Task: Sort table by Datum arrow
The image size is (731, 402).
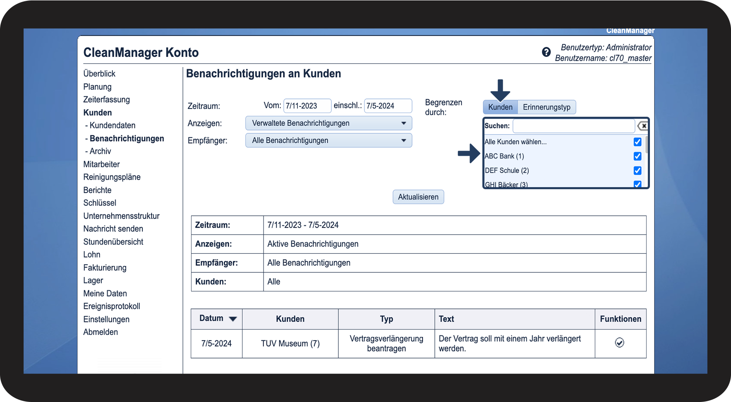Action: coord(233,319)
